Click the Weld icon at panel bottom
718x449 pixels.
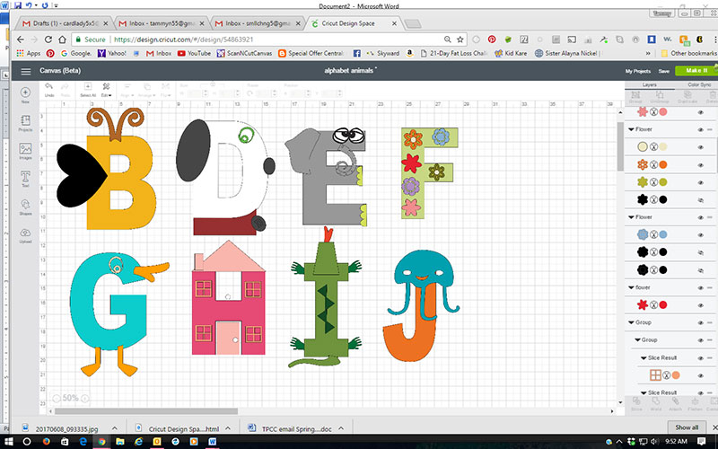tap(656, 403)
